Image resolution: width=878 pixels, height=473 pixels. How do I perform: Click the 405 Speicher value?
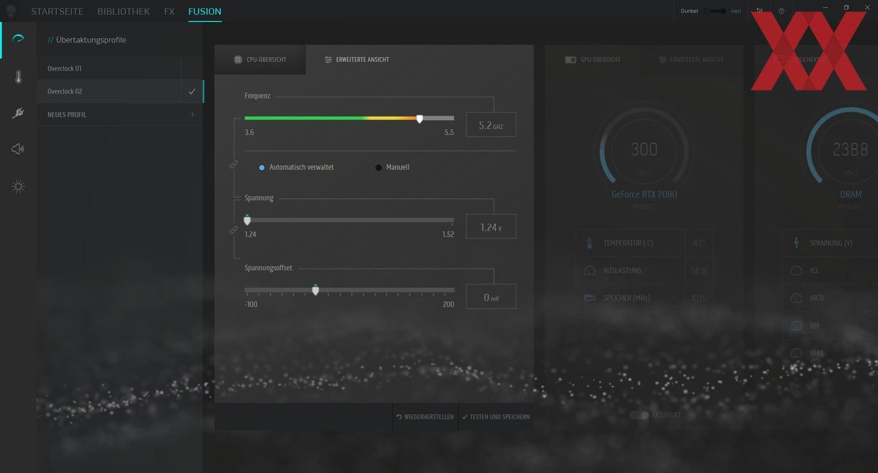pyautogui.click(x=699, y=299)
